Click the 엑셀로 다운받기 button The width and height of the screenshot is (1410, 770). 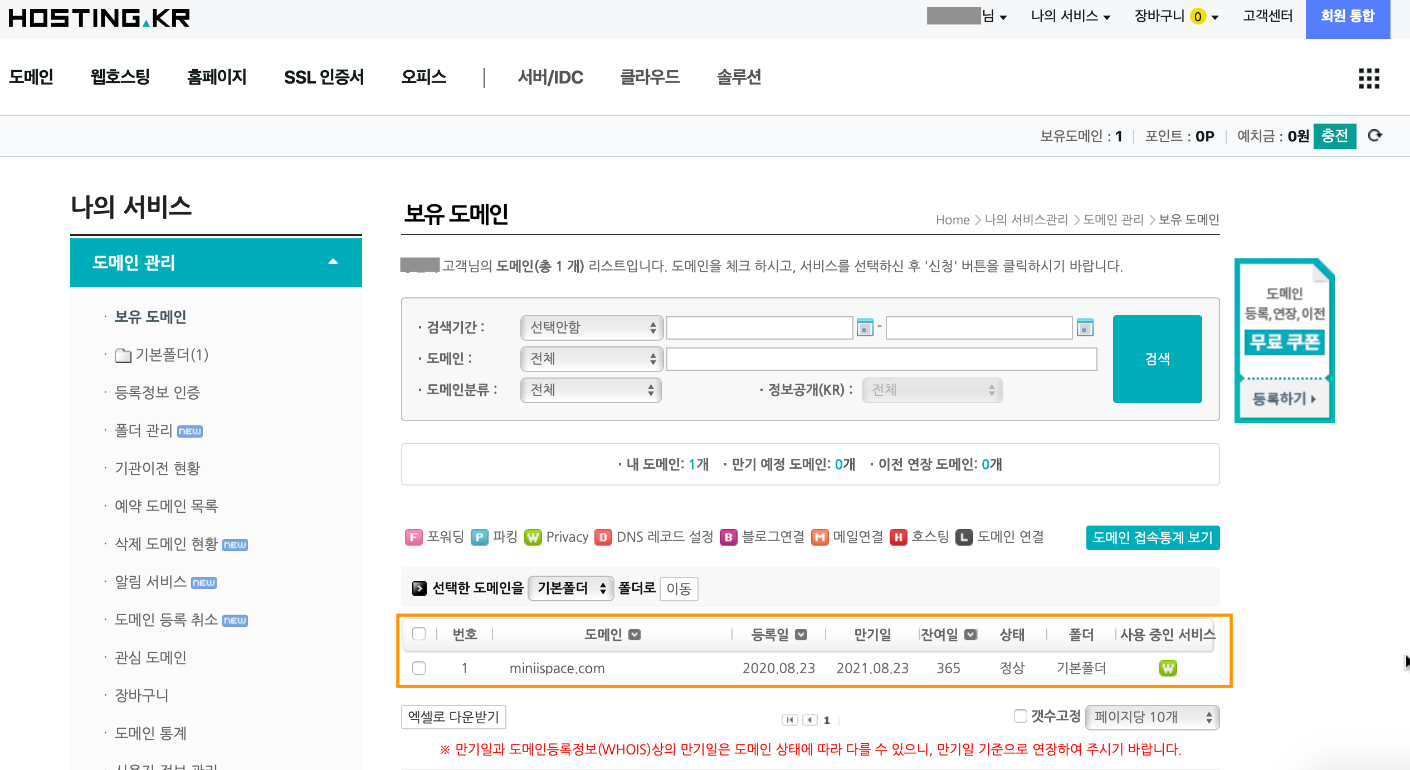[x=453, y=717]
